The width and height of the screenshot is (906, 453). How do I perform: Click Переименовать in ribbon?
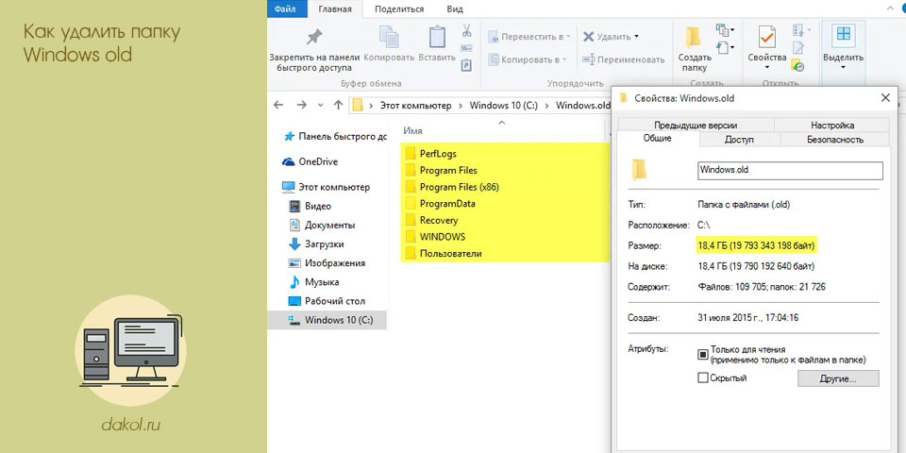(624, 59)
